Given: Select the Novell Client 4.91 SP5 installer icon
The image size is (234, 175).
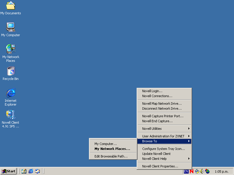Looking at the screenshot, I should [11, 119].
